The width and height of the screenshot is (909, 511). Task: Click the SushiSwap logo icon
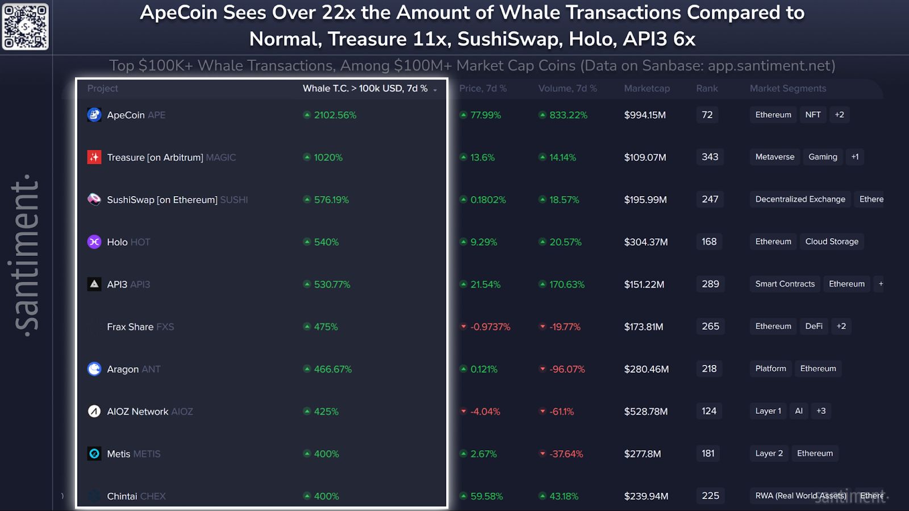pyautogui.click(x=94, y=200)
